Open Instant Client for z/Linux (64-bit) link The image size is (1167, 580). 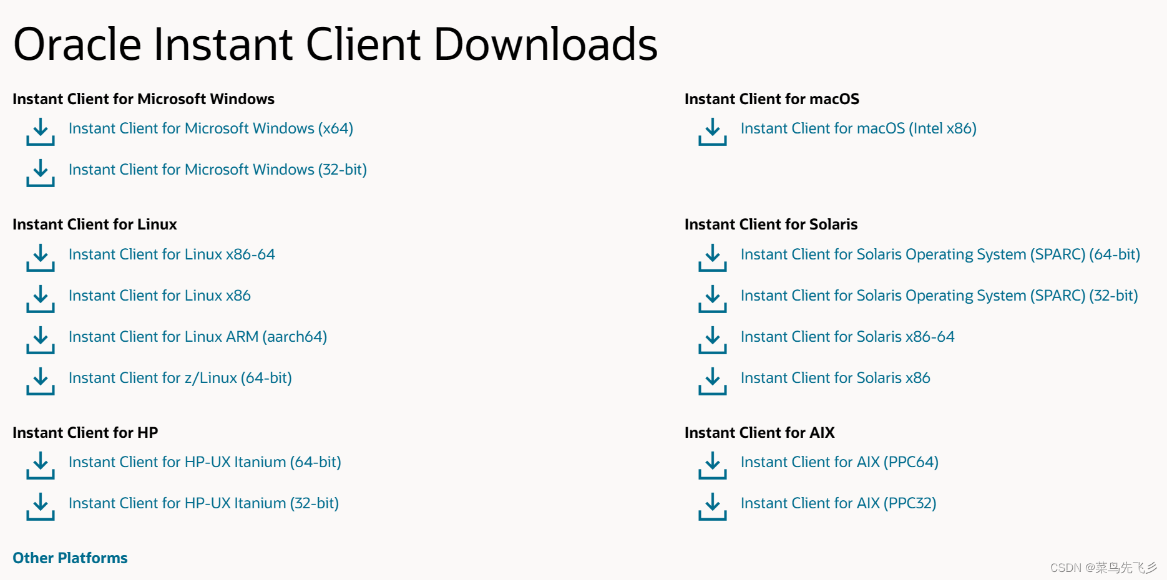pyautogui.click(x=180, y=378)
